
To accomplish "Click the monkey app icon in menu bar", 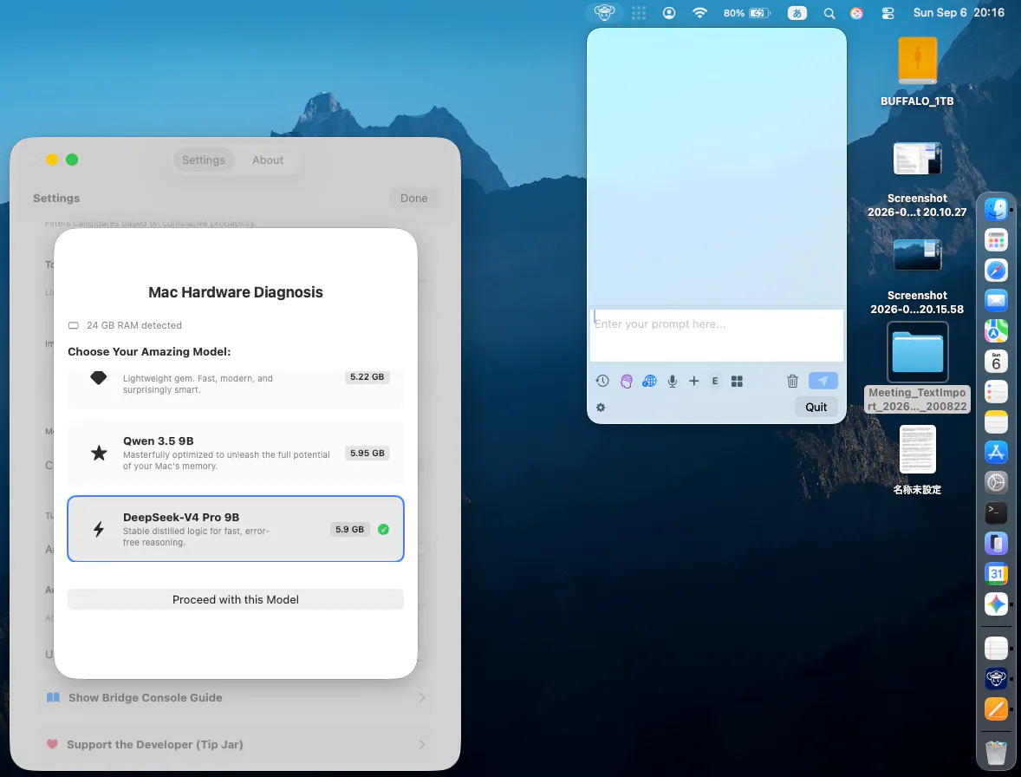I will point(604,12).
